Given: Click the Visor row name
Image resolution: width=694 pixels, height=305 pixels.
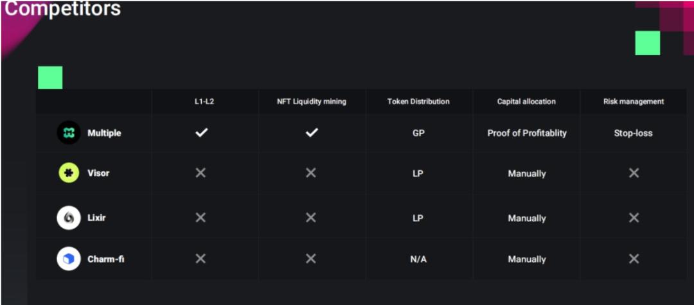Looking at the screenshot, I should coord(98,173).
